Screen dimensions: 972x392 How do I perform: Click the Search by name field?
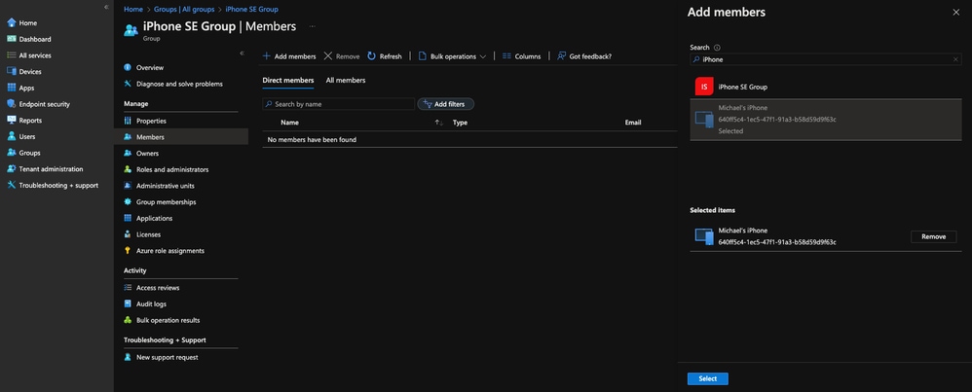click(339, 104)
